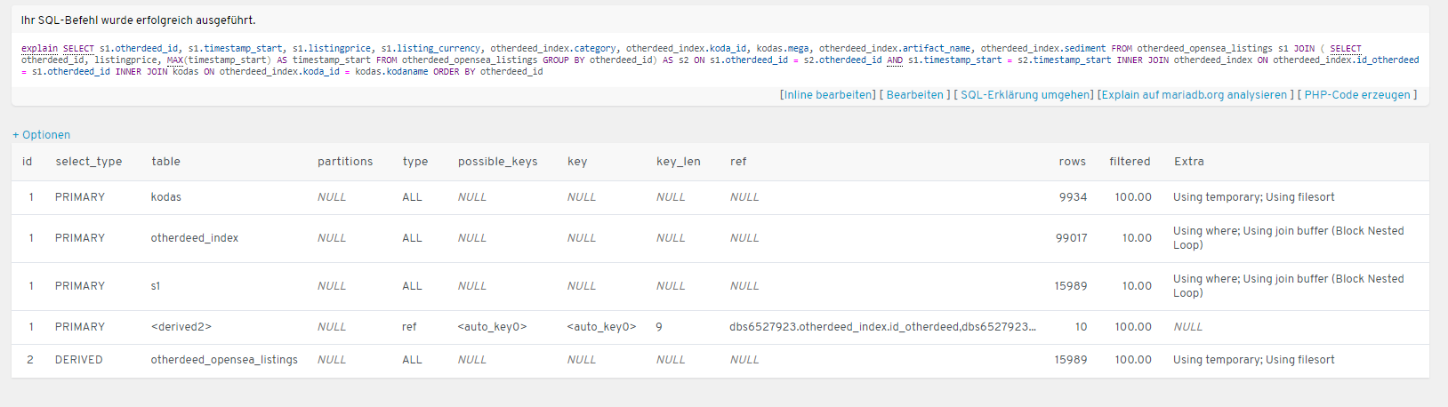Click the 'ref' column header
Image resolution: width=1448 pixels, height=407 pixels.
click(x=738, y=162)
